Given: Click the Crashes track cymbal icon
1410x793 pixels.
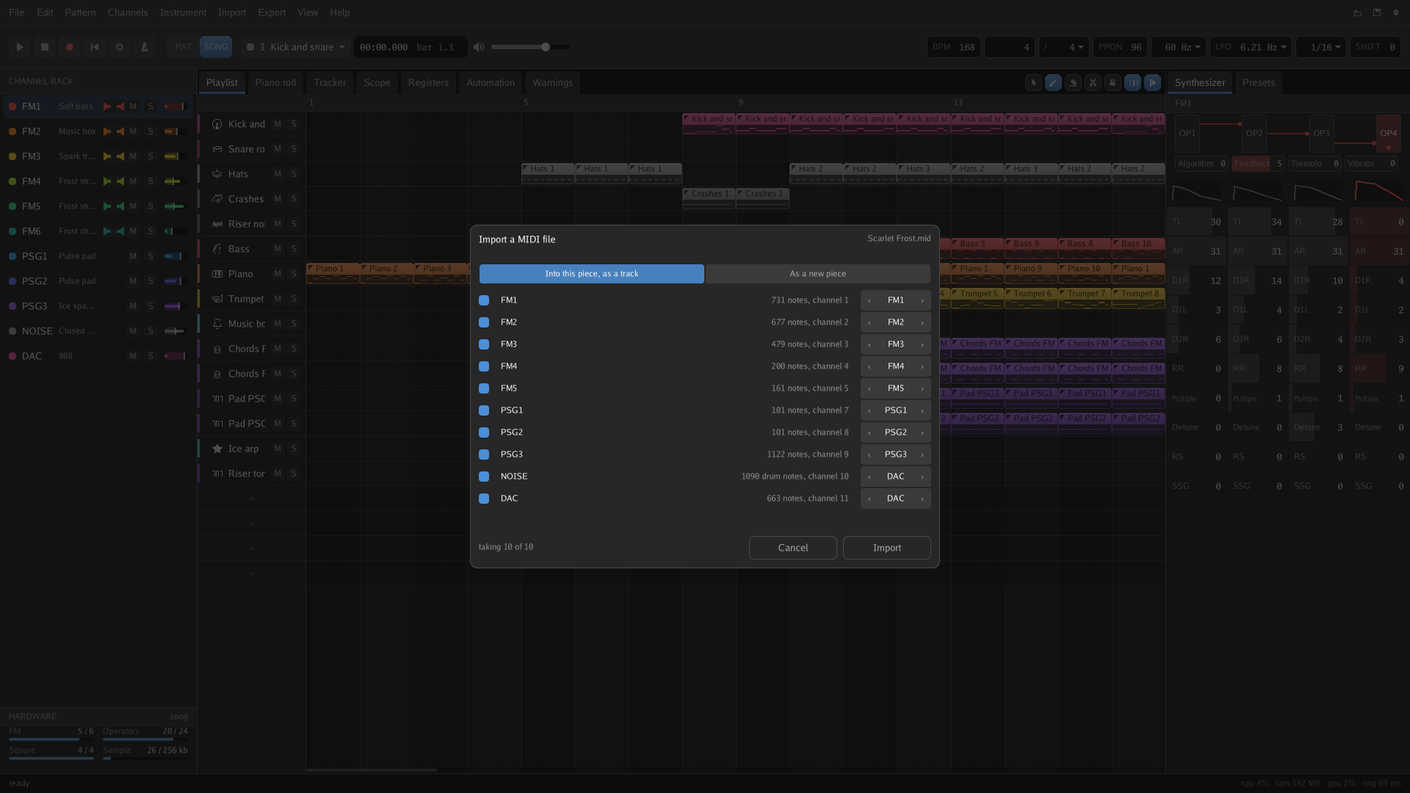Looking at the screenshot, I should point(217,199).
